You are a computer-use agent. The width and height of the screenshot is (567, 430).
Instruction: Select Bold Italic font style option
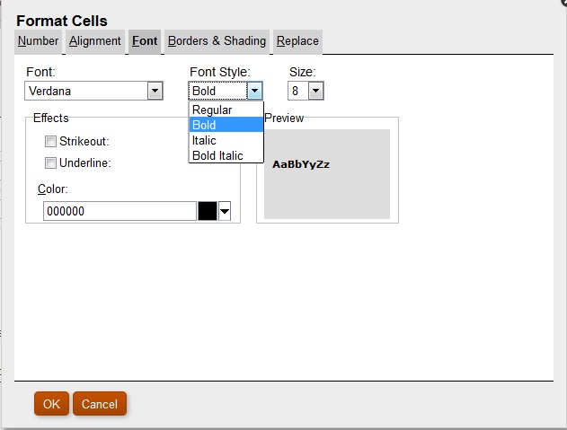(217, 155)
